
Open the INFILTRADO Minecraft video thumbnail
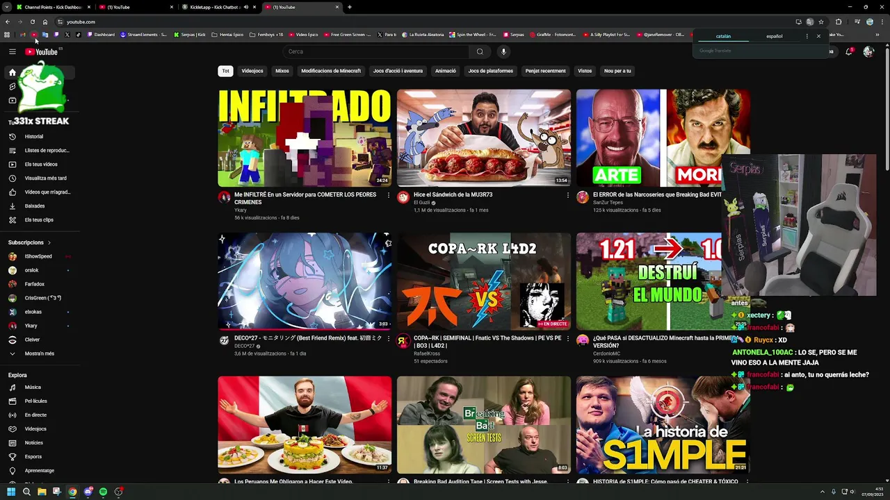click(x=305, y=137)
